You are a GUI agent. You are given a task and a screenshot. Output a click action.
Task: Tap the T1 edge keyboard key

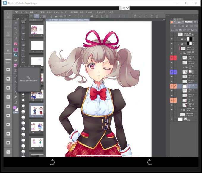(x=8, y=70)
